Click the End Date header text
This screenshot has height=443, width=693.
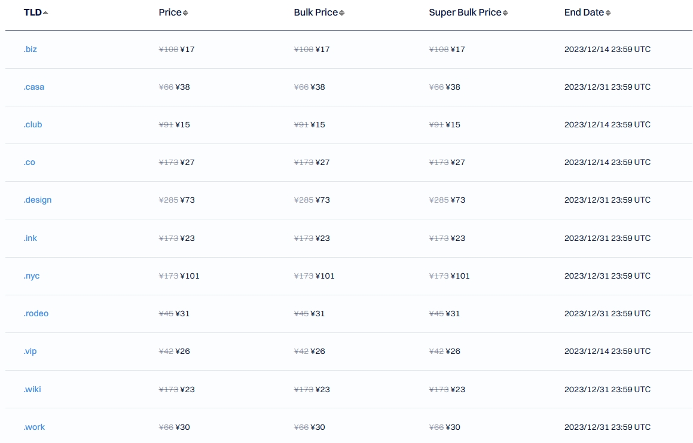pos(584,13)
